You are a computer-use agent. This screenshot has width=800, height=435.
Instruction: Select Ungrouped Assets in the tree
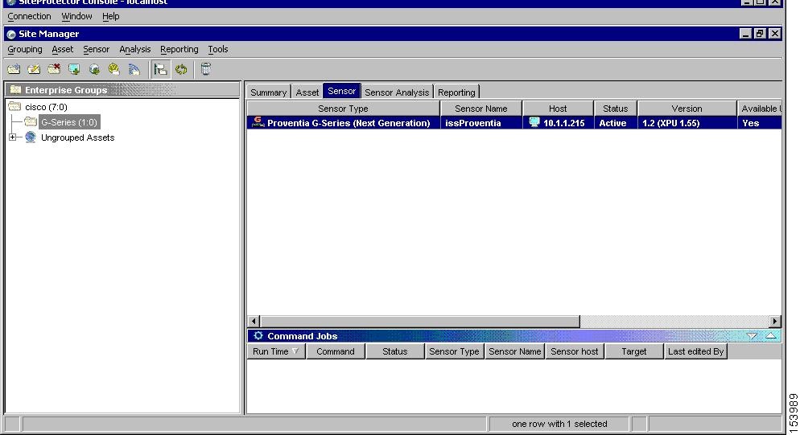tap(77, 137)
